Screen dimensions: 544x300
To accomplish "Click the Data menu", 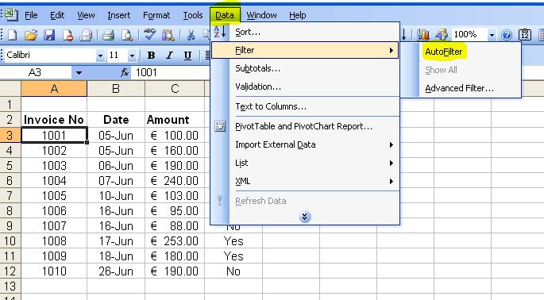I will click(225, 15).
